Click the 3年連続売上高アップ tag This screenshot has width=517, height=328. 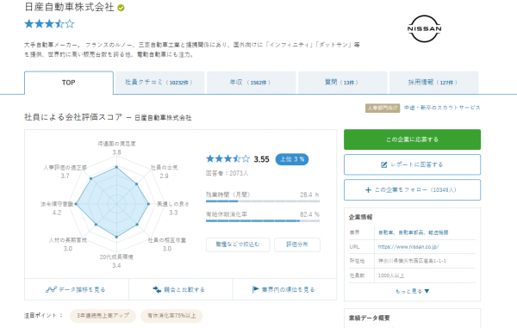click(x=103, y=315)
